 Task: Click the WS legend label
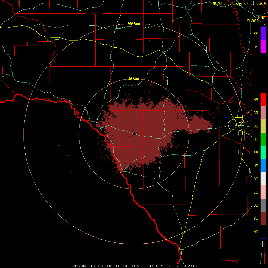click(255, 166)
